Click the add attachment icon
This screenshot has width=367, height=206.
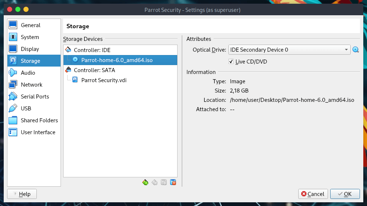(164, 182)
